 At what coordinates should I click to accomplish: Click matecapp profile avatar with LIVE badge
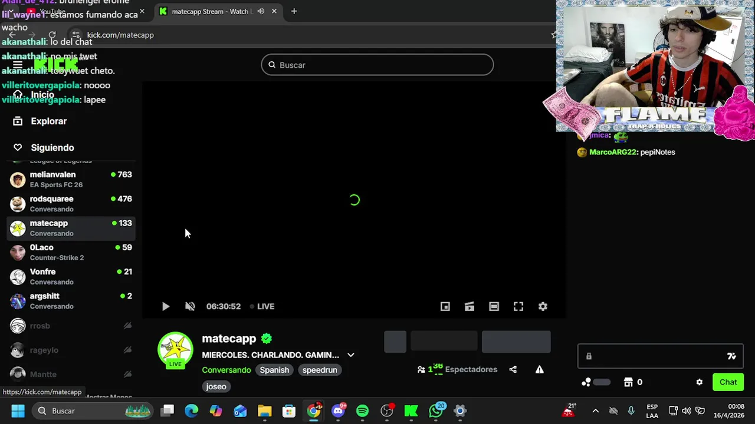(175, 350)
